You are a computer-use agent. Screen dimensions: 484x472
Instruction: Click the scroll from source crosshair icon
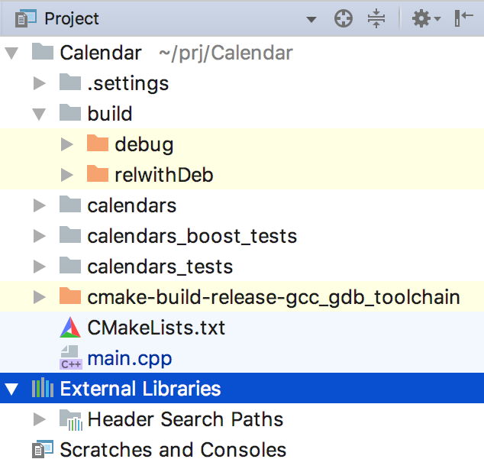(344, 19)
